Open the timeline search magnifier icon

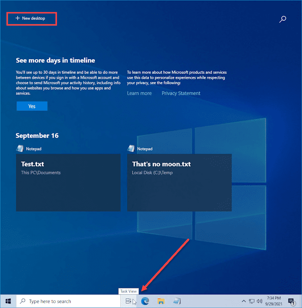(x=283, y=19)
